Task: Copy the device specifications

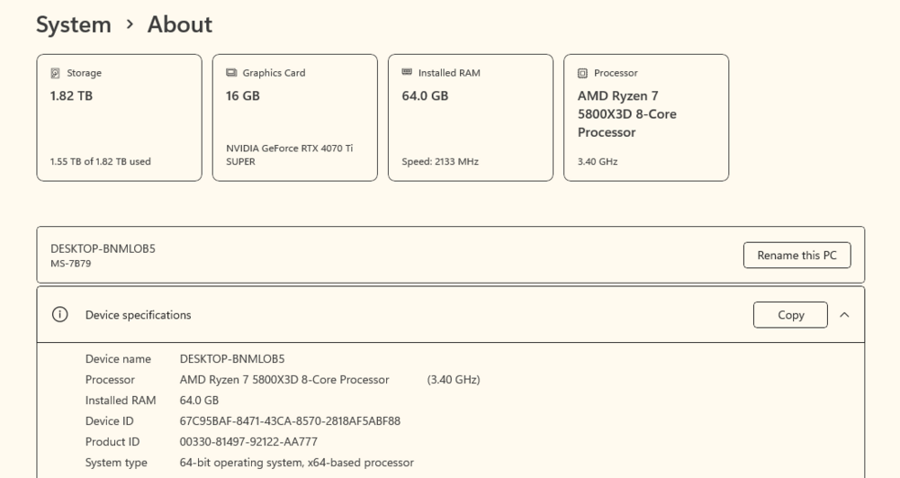Action: [x=790, y=315]
